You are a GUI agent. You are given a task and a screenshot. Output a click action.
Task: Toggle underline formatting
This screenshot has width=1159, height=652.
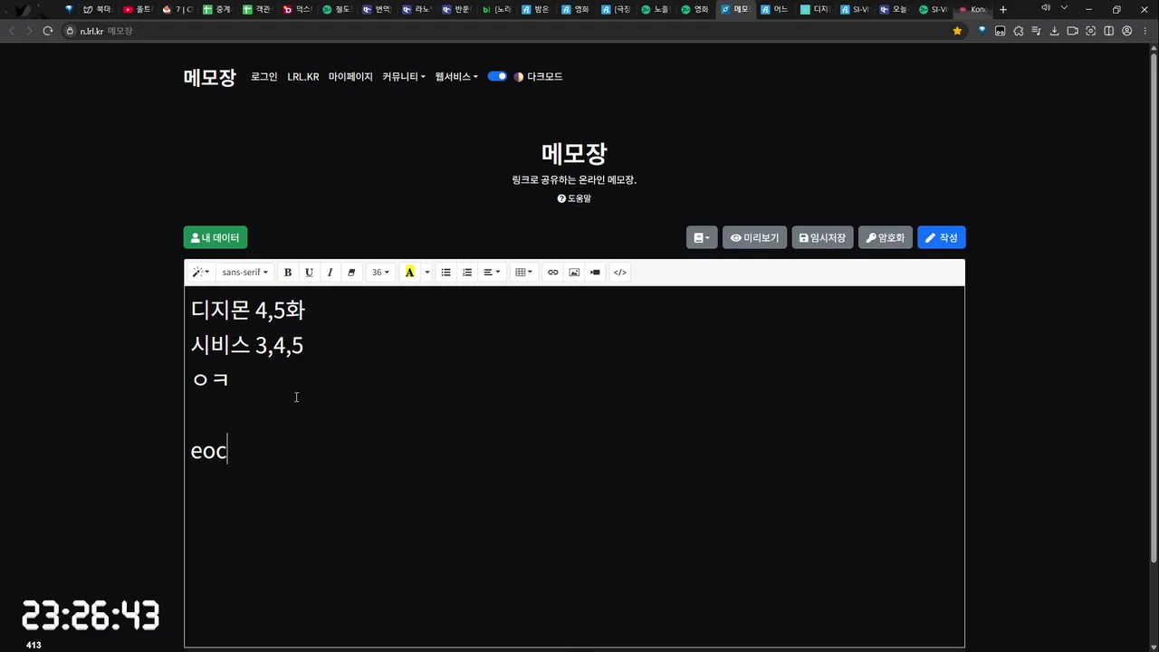309,273
